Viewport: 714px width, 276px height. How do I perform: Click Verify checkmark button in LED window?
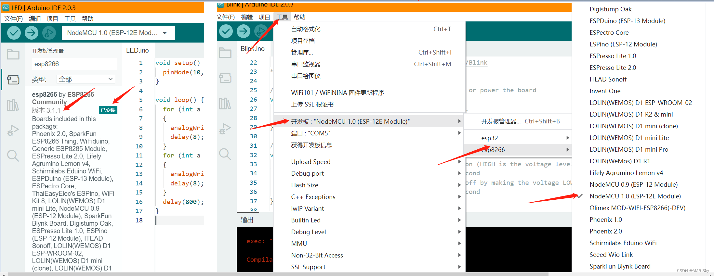[14, 33]
